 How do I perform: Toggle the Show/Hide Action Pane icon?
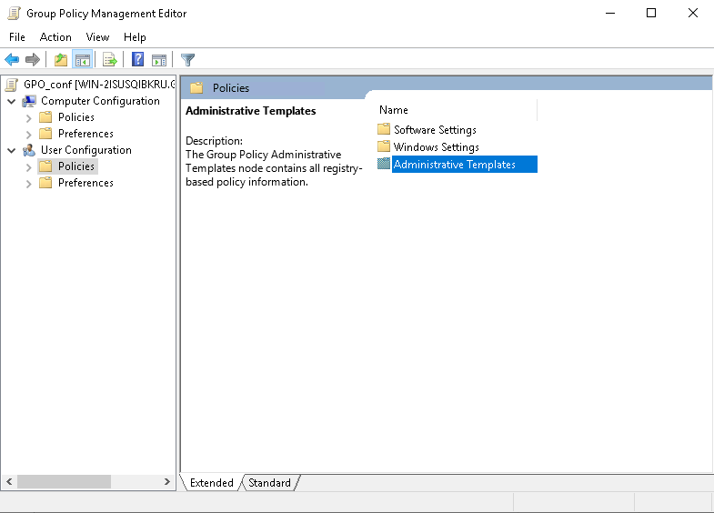coord(159,60)
